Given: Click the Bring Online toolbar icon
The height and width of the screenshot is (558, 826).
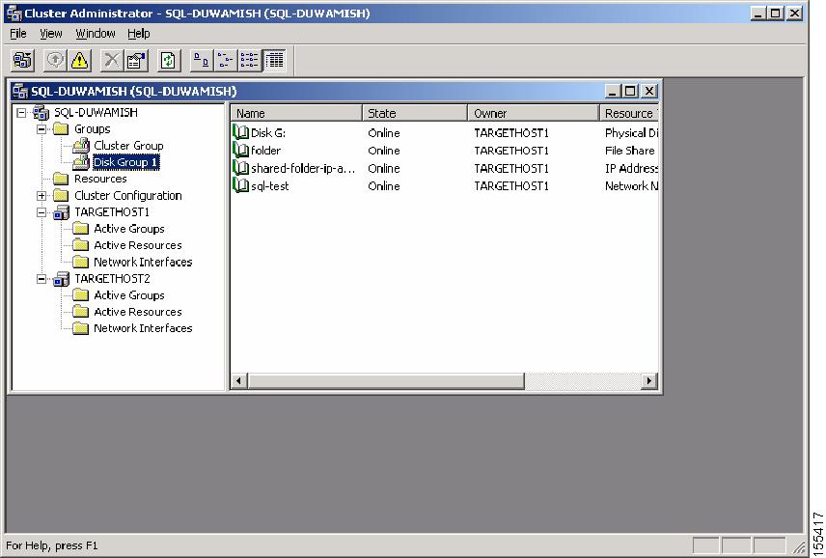Looking at the screenshot, I should click(x=55, y=60).
